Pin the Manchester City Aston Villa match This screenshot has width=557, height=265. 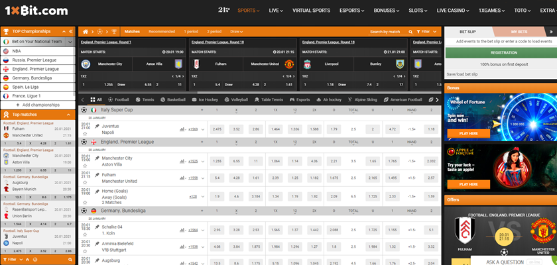click(97, 158)
